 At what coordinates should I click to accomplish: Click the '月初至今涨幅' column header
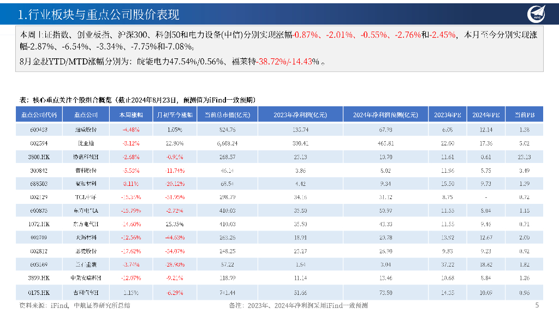tap(175, 114)
